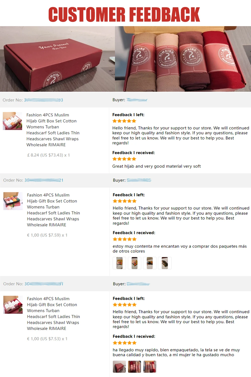Image resolution: width=251 pixels, height=377 pixels.
Task: Click the first order's product title link
Action: (x=53, y=130)
